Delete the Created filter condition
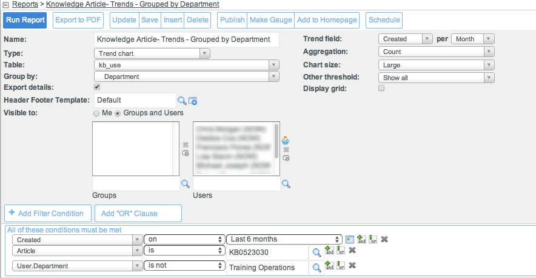The image size is (536, 278). coord(384,239)
